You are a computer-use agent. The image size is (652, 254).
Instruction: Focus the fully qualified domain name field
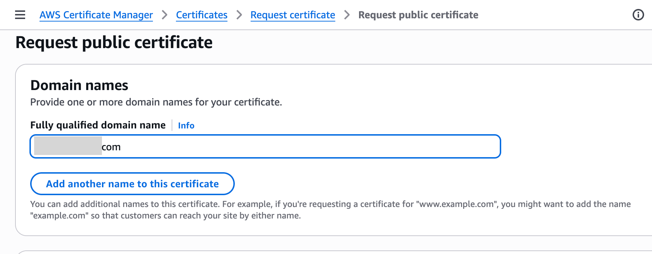(x=287, y=146)
